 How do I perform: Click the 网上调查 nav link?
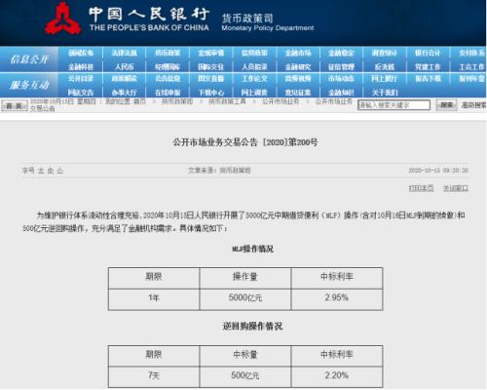[x=254, y=93]
